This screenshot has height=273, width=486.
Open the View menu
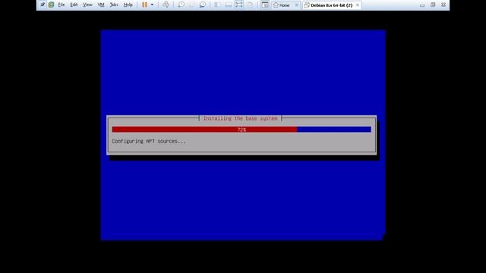point(87,5)
